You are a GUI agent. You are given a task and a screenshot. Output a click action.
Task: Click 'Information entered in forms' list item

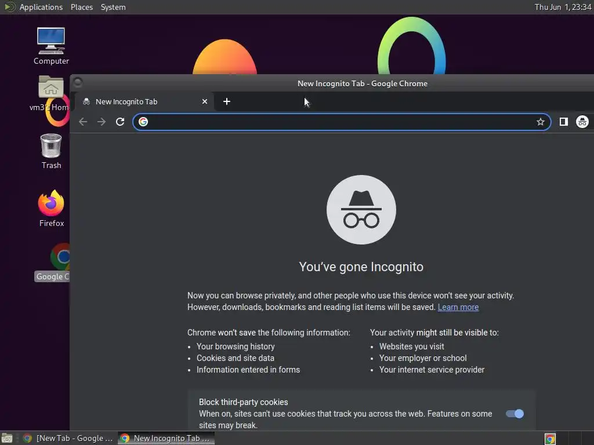point(248,370)
